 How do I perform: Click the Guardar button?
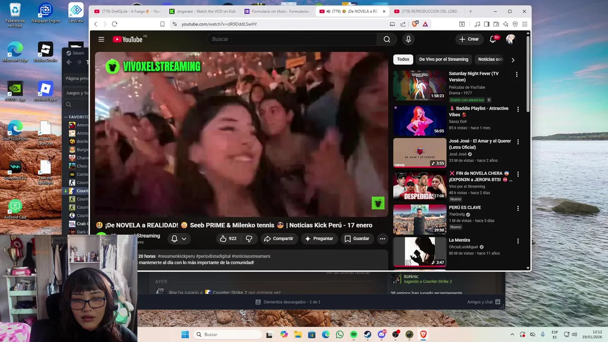pos(357,238)
